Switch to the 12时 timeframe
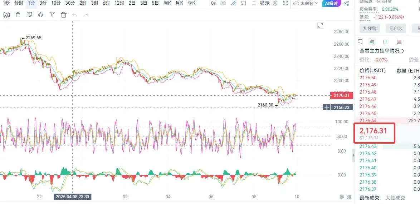Image resolution: width=420 pixels, height=204 pixels. [x=119, y=3]
